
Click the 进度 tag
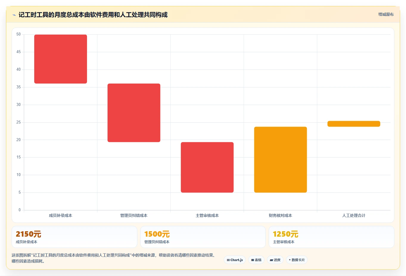275,260
